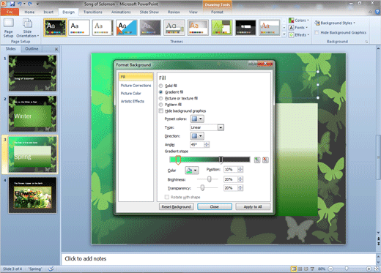Open gradient stop Color dropdown
Viewport: 381px width, 273px height.
coord(192,171)
